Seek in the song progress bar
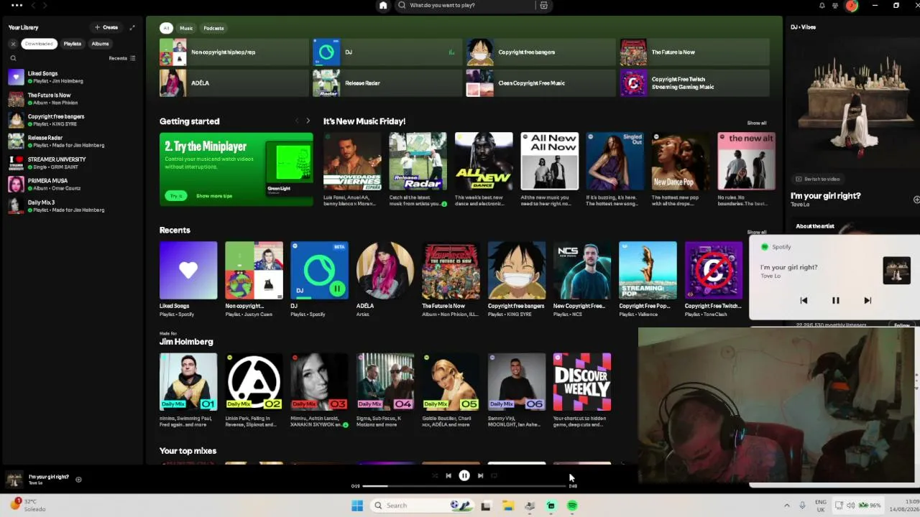Viewport: 920px width, 517px height. (x=464, y=486)
